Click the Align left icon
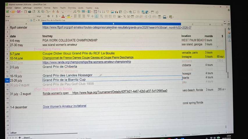 (75, 16)
